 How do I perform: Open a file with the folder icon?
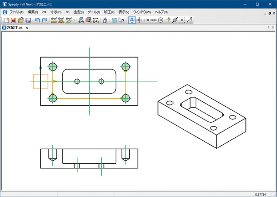coord(20,20)
